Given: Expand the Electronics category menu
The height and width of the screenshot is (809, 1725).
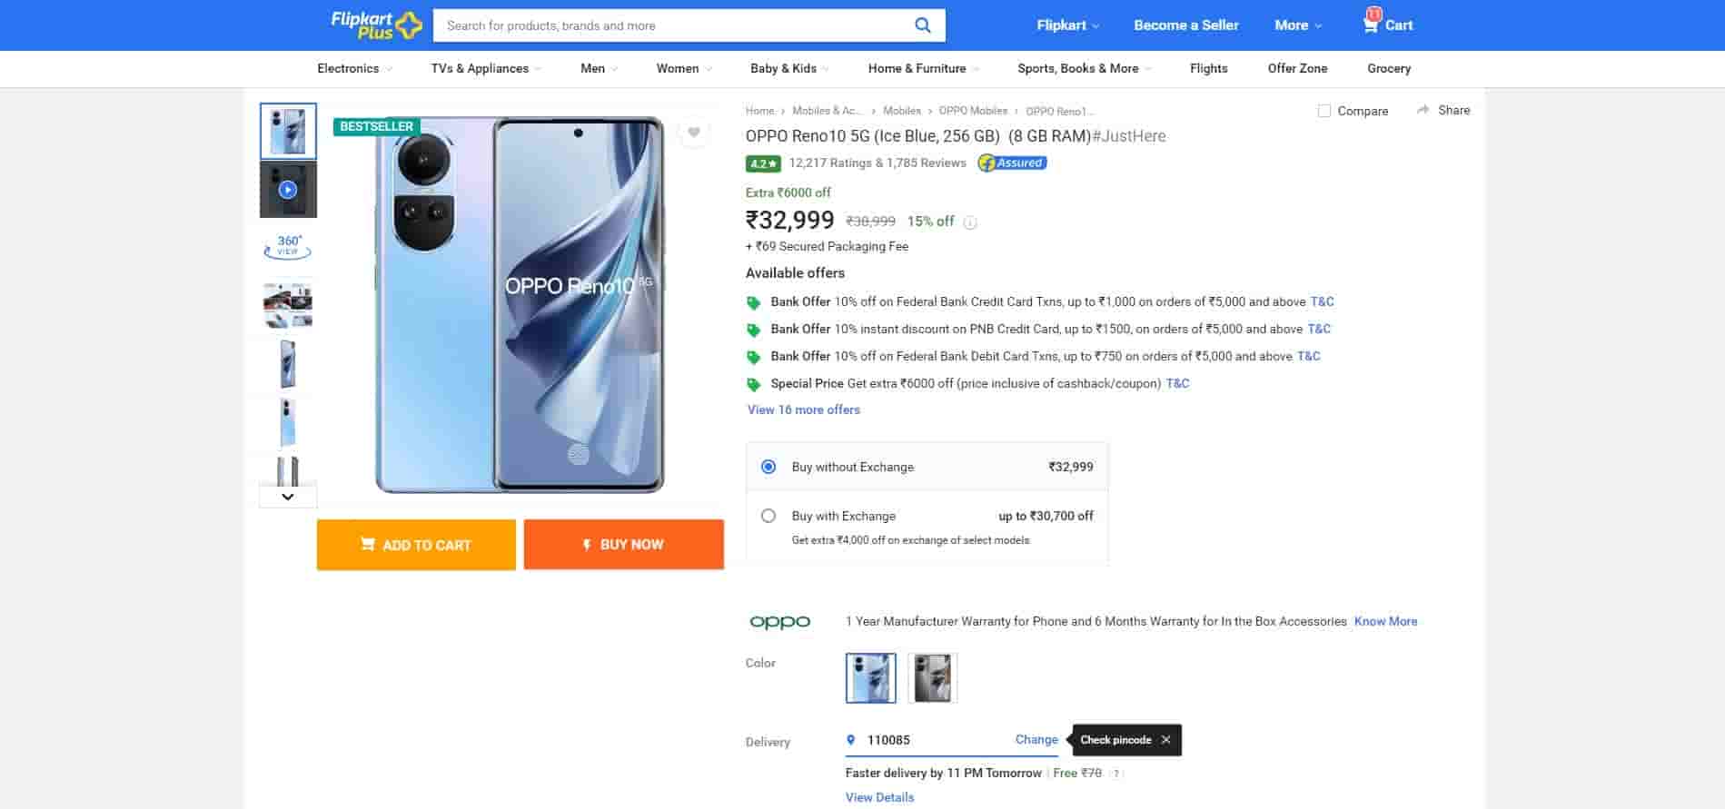Looking at the screenshot, I should (x=354, y=68).
